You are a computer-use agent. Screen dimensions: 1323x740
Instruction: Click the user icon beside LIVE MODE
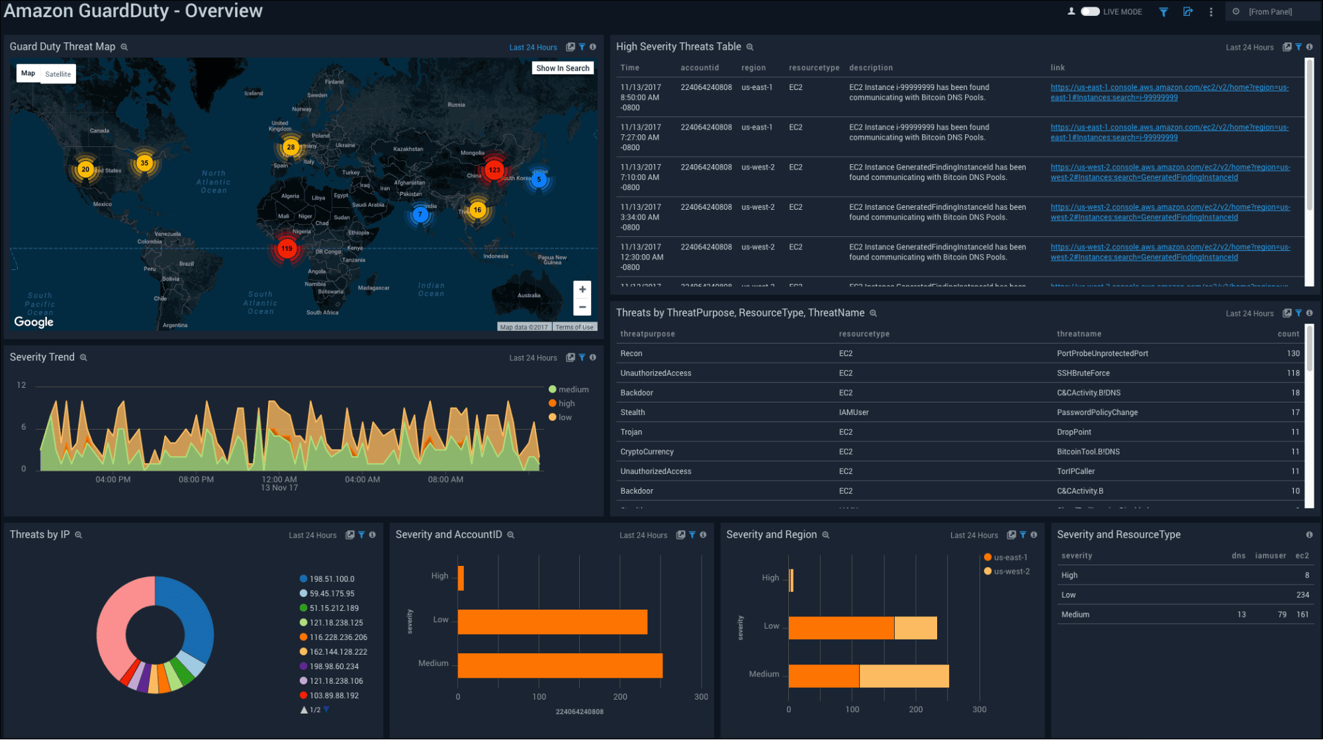(x=1072, y=11)
